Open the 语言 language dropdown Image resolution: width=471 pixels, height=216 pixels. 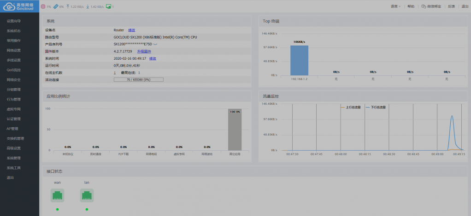395,6
